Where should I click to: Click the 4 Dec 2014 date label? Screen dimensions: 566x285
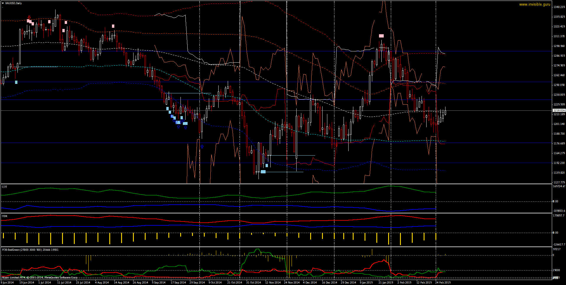click(x=310, y=282)
